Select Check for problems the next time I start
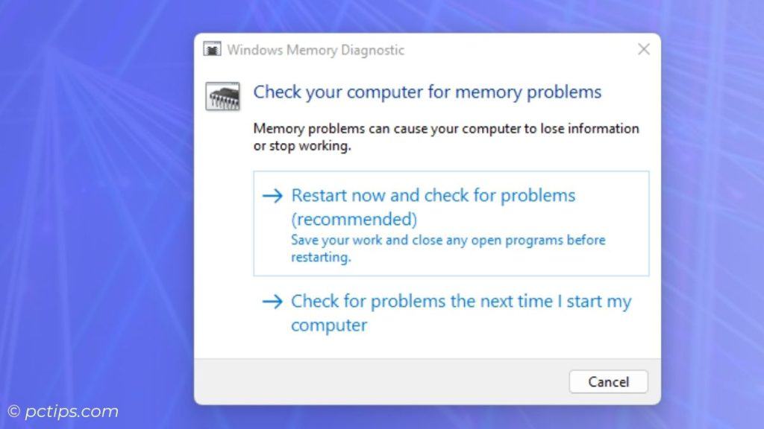764x429 pixels. tap(460, 301)
